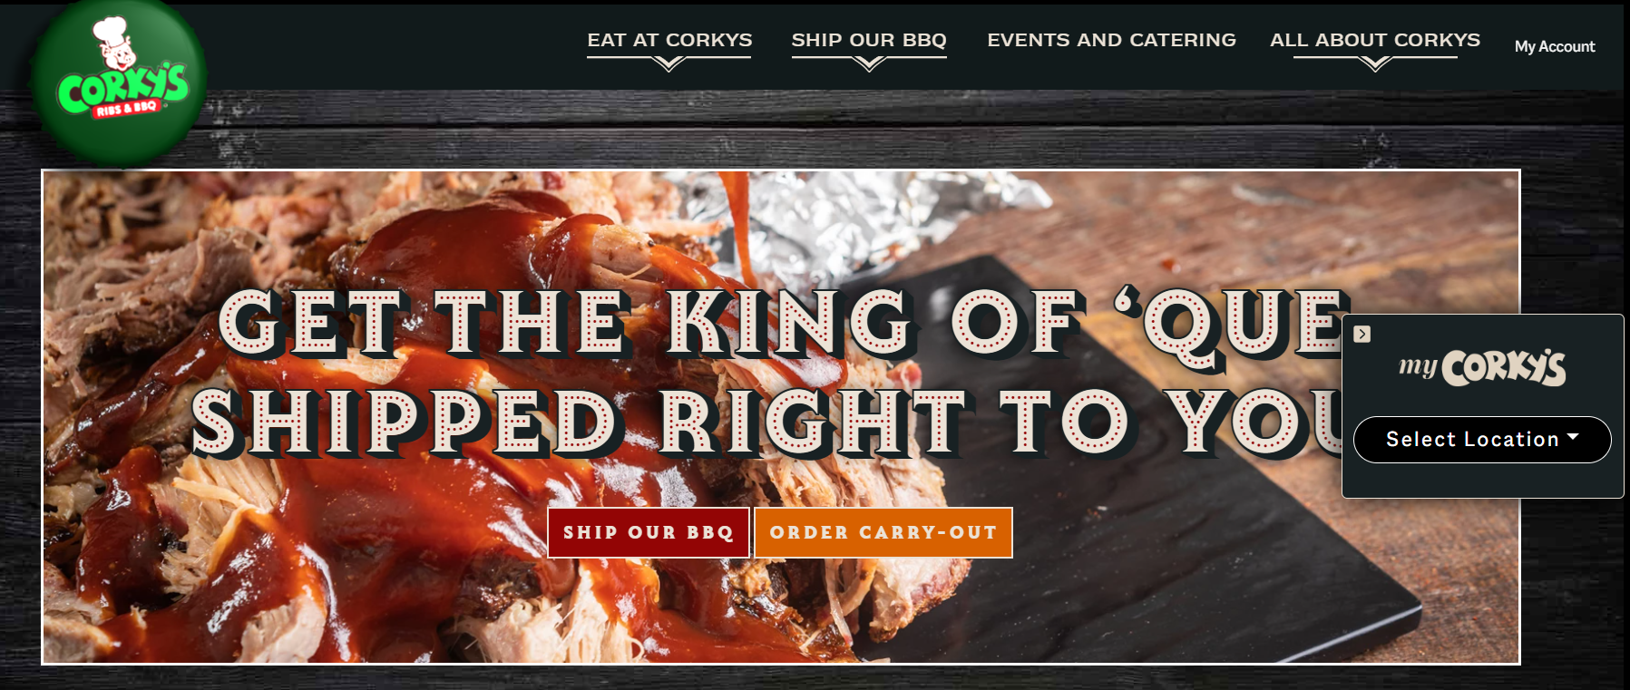
Task: Expand the chevron under Eat At Corkys
Action: pos(669,63)
